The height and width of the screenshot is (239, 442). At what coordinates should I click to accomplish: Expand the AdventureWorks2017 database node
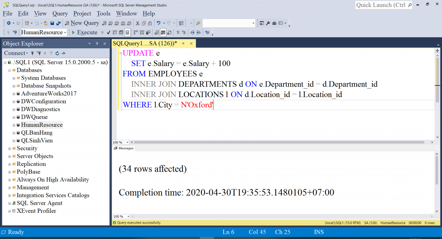tap(14, 94)
